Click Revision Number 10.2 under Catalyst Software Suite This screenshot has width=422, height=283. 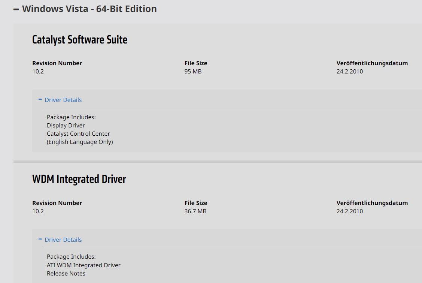pyautogui.click(x=38, y=72)
